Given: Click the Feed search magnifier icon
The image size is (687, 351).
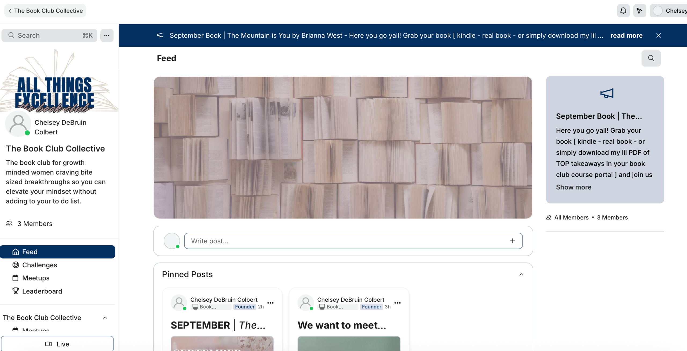Looking at the screenshot, I should (651, 58).
